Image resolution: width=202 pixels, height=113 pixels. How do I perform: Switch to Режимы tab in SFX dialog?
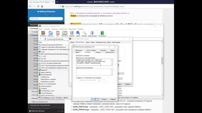click(x=98, y=52)
